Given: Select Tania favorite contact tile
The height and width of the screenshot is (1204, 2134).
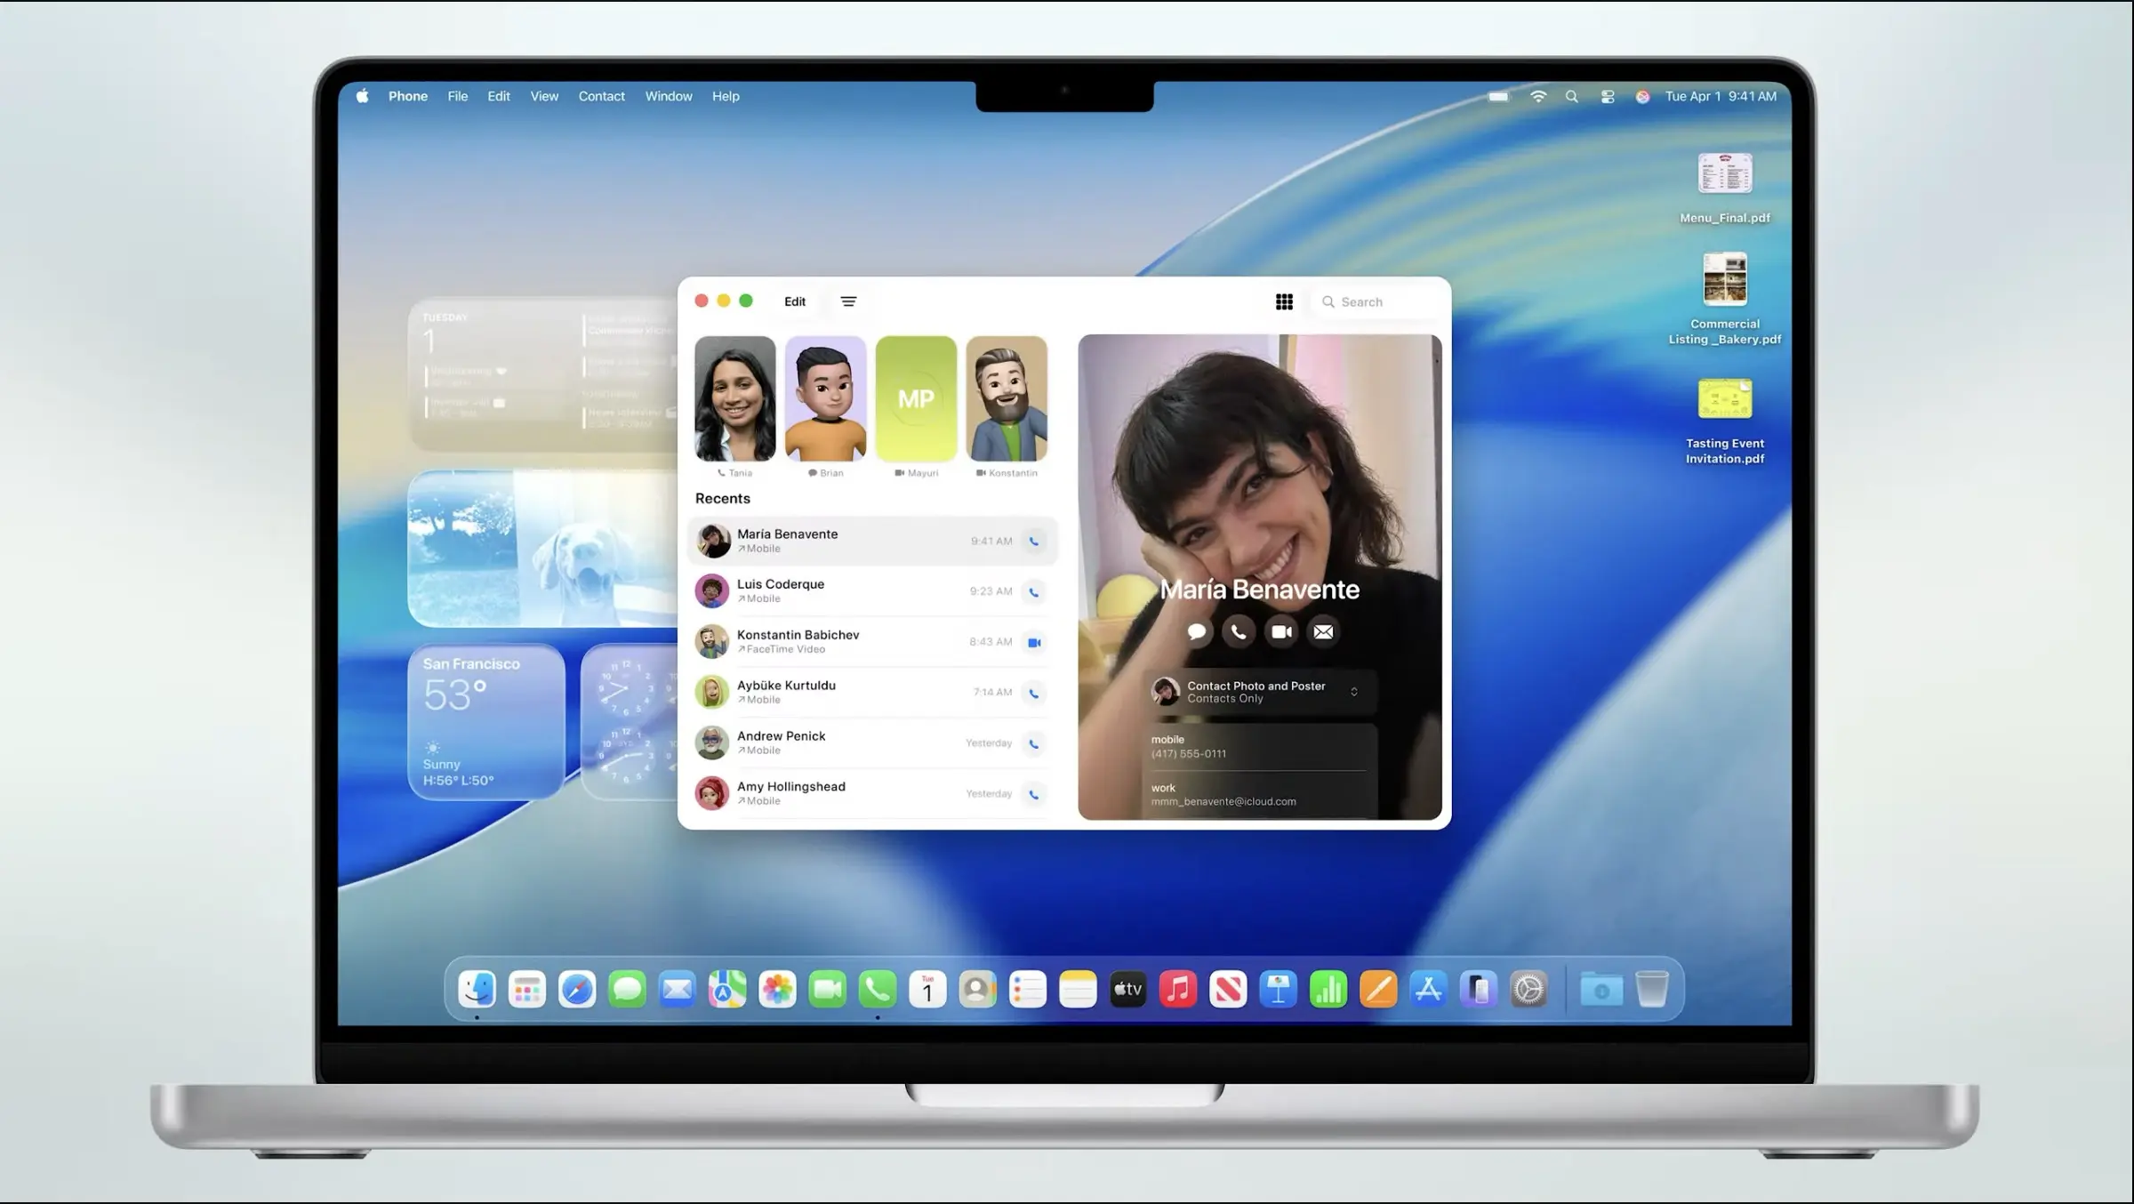Looking at the screenshot, I should pyautogui.click(x=734, y=399).
